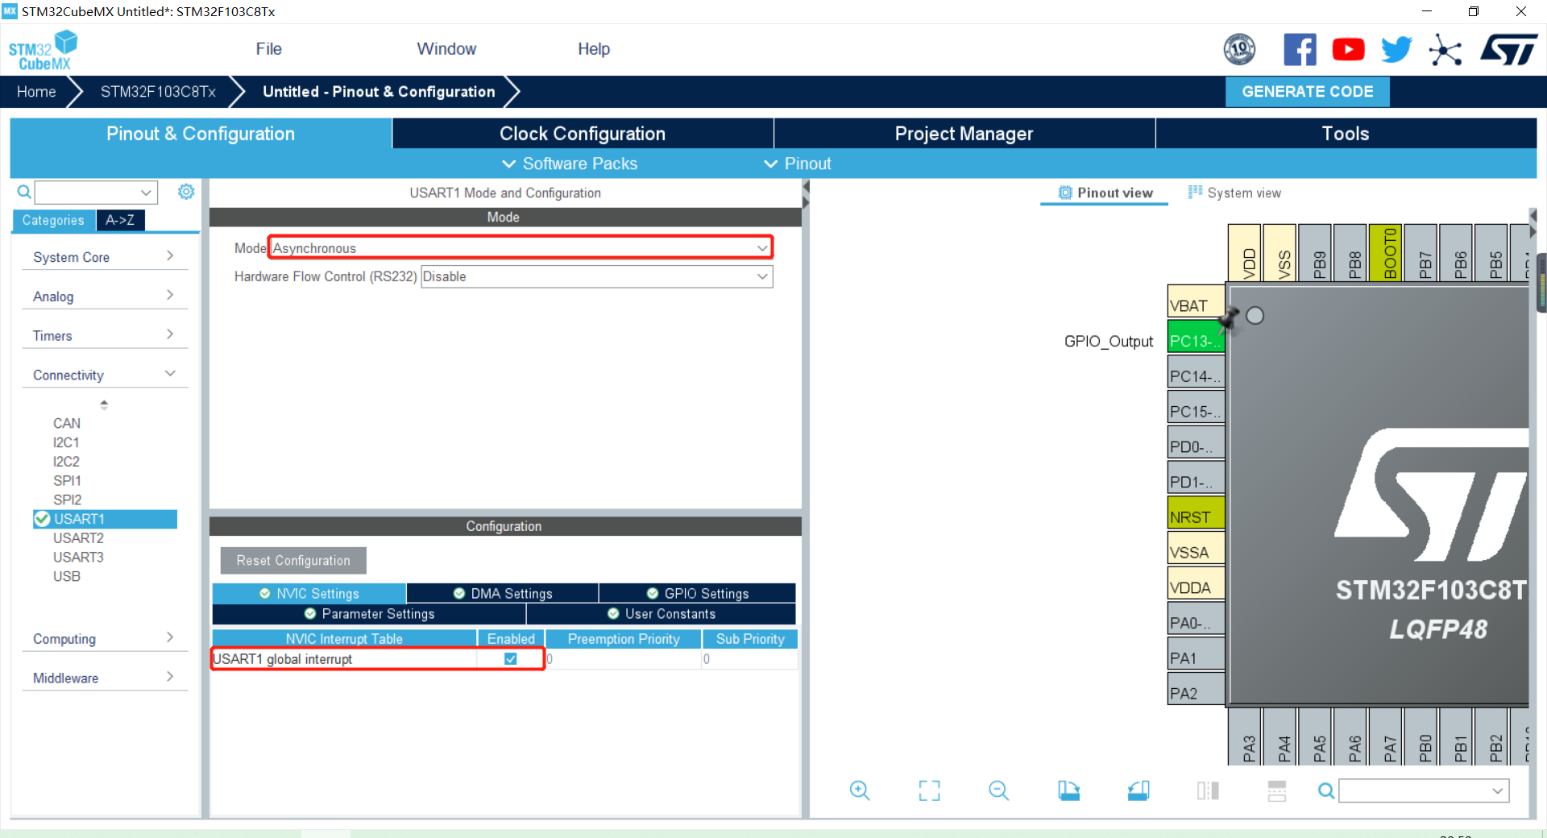1547x838 pixels.
Task: Open the YouTube icon link
Action: (1348, 50)
